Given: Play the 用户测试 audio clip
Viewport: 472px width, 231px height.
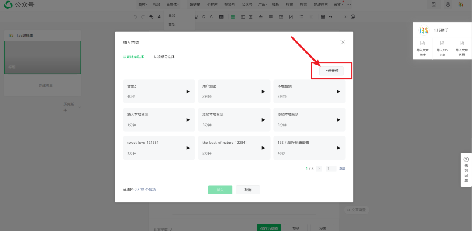Looking at the screenshot, I should tap(263, 92).
